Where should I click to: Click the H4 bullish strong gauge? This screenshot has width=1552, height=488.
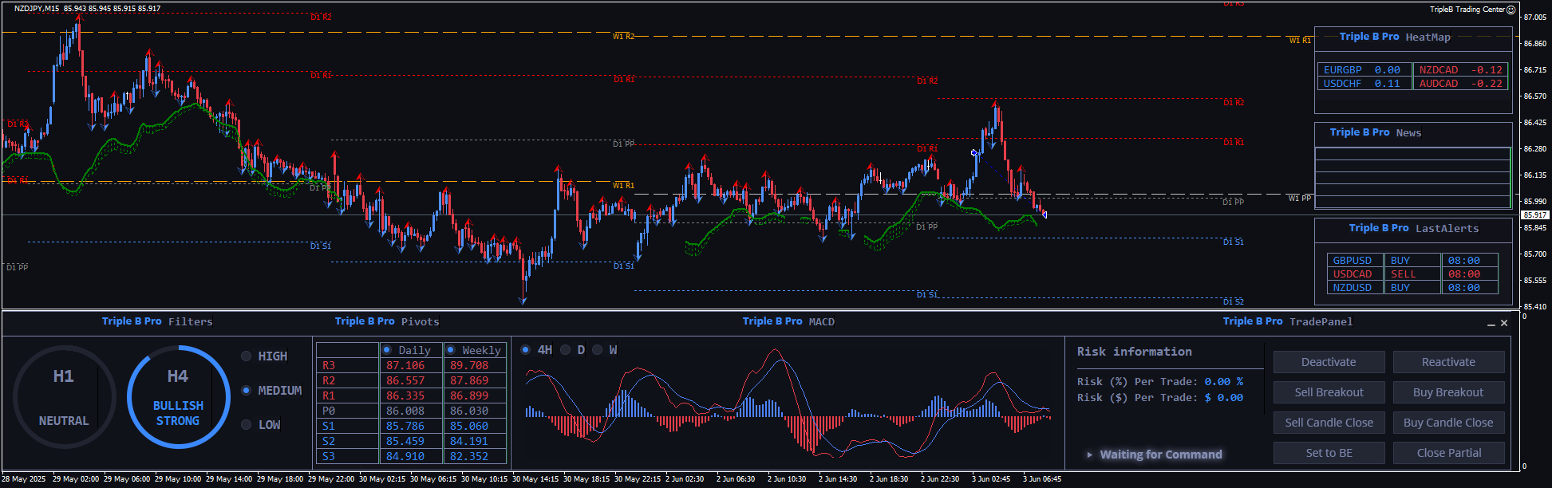(178, 396)
